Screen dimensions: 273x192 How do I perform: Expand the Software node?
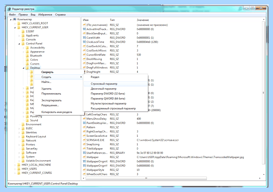(19, 153)
